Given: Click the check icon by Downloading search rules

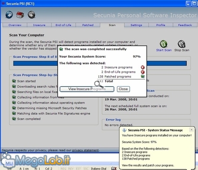Looking at the screenshot, I should (x=14, y=87).
